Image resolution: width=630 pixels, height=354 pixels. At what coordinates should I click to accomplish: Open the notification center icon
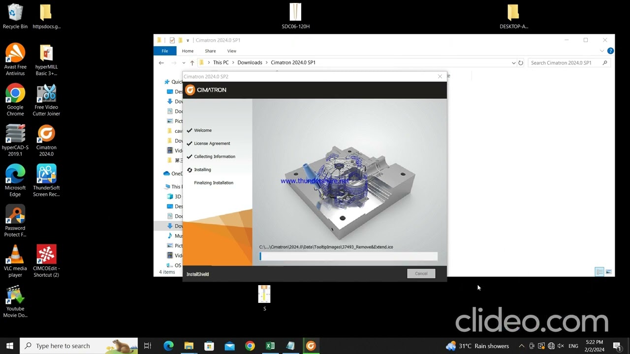(617, 346)
